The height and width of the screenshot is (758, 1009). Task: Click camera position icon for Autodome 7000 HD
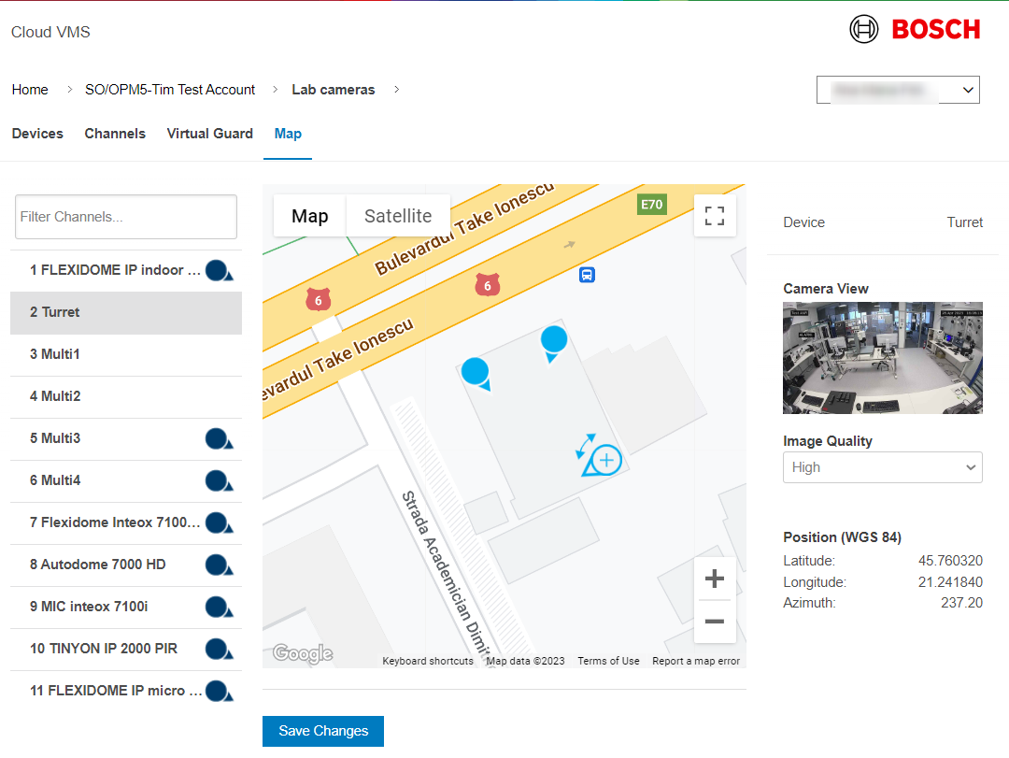click(218, 565)
